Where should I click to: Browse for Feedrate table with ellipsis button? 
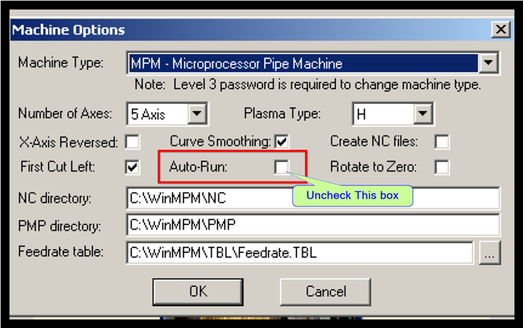pos(490,252)
